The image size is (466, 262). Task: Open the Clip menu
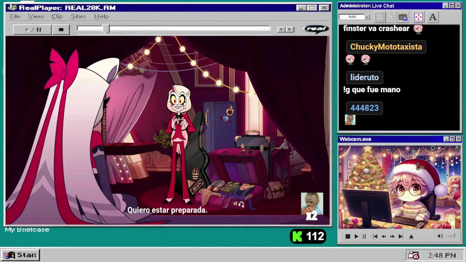pos(57,16)
